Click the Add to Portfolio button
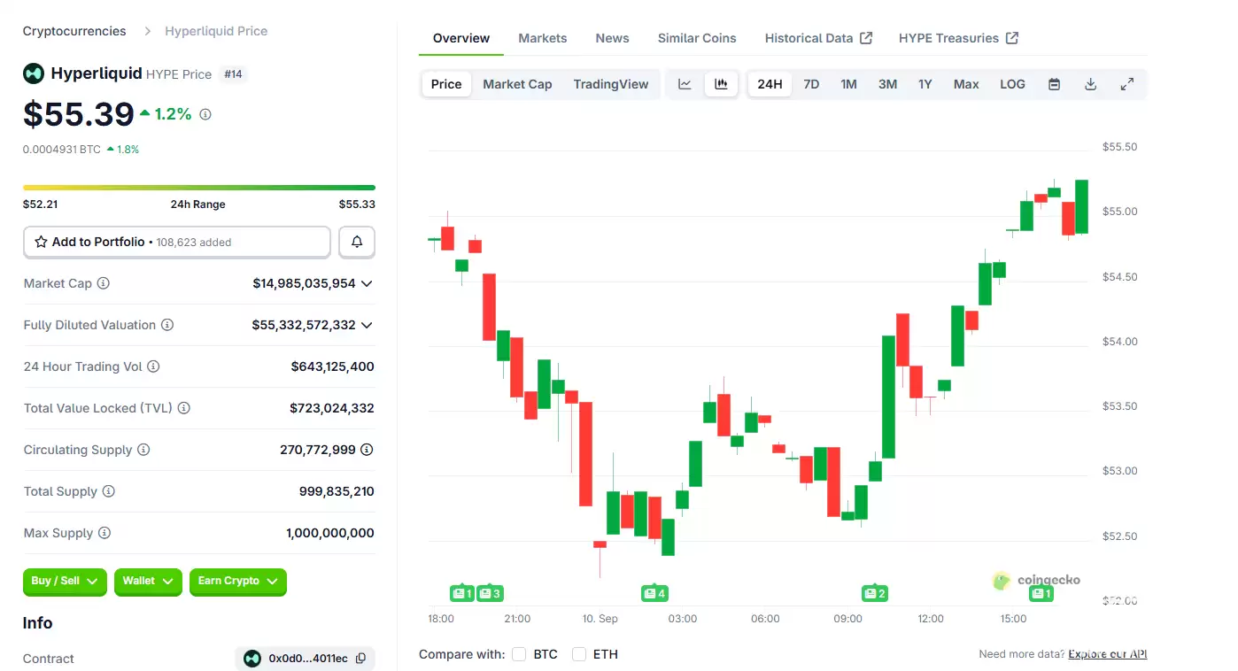Image resolution: width=1238 pixels, height=671 pixels. tap(176, 242)
